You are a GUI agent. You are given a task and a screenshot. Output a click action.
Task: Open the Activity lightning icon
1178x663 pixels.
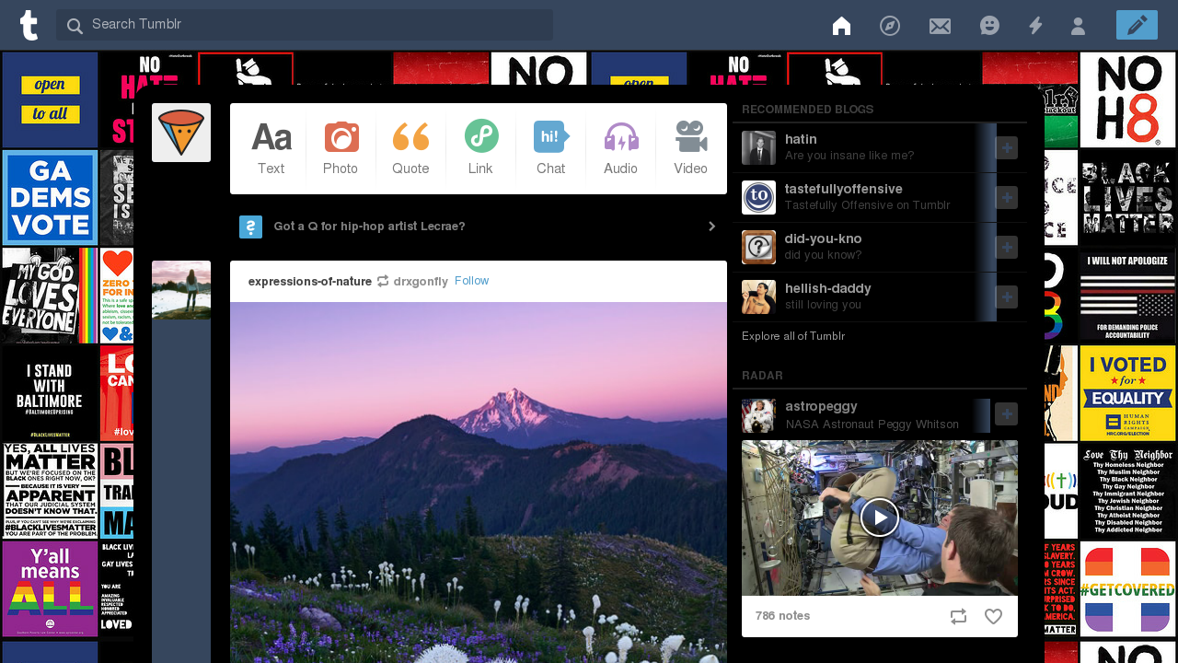coord(1035,26)
